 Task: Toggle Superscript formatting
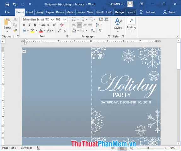(54, 25)
